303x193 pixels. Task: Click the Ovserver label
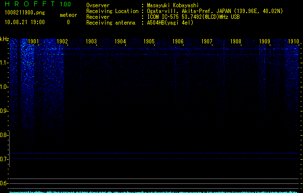coord(98,5)
